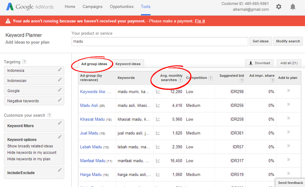Sort by Avg. monthly searches header

coord(171,78)
